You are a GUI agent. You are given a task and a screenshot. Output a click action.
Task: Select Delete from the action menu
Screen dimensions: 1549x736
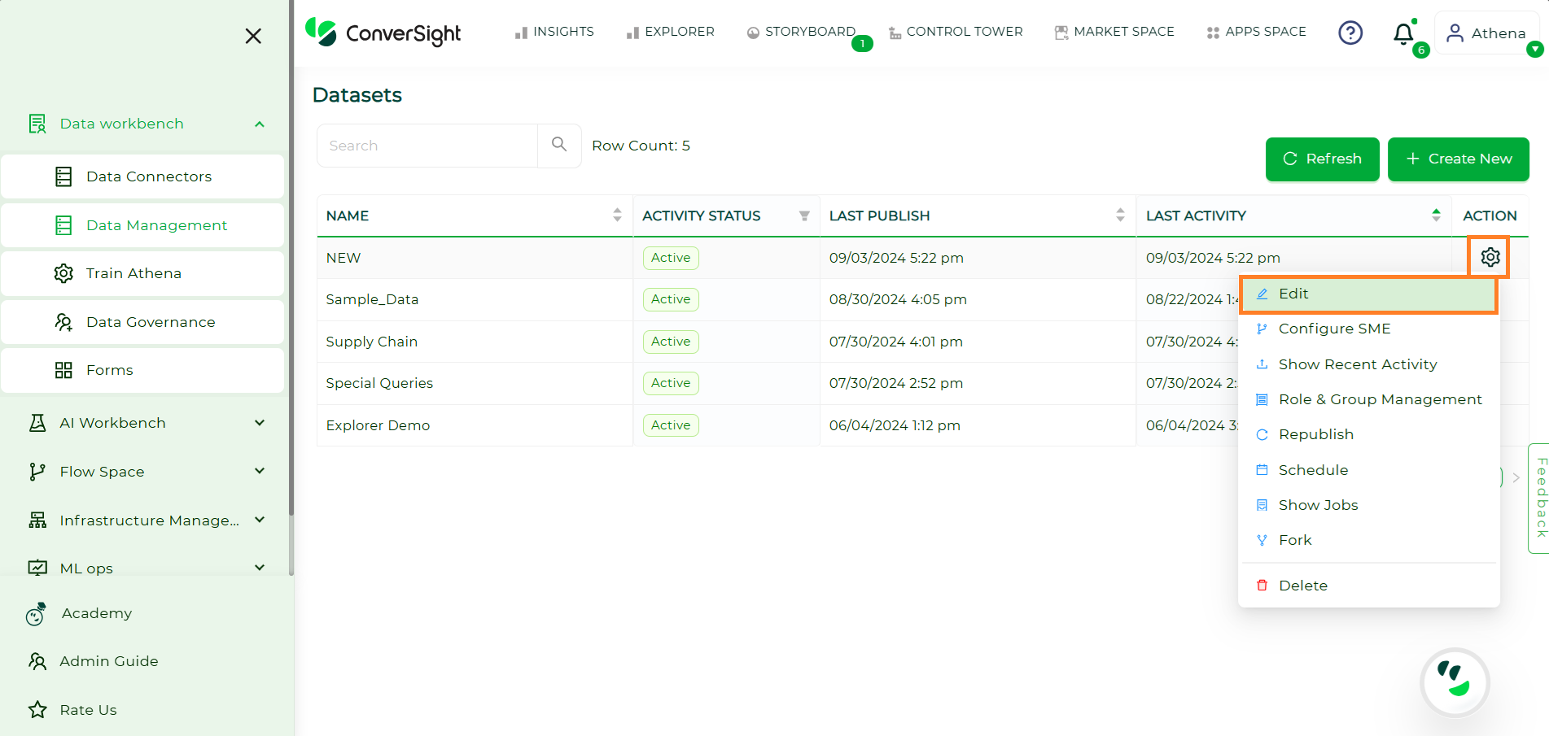[x=1302, y=586]
